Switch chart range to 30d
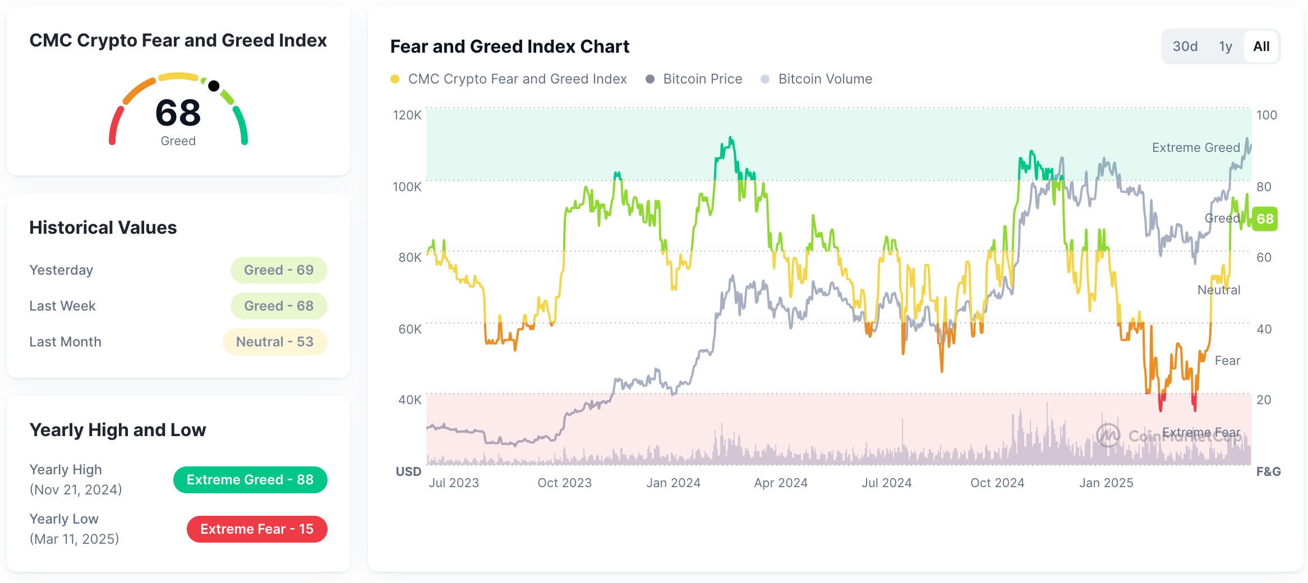 coord(1185,47)
